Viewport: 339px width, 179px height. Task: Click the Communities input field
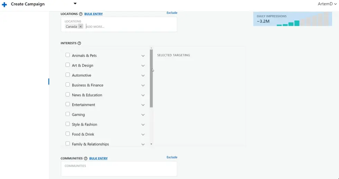pos(119,169)
